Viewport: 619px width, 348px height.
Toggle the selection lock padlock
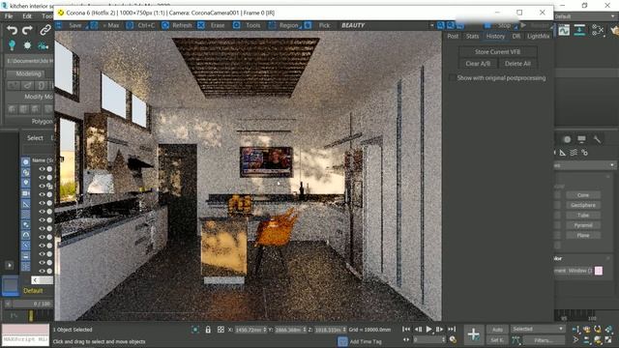pyautogui.click(x=208, y=330)
